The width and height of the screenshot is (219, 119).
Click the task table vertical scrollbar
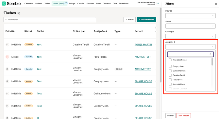[x=161, y=45]
